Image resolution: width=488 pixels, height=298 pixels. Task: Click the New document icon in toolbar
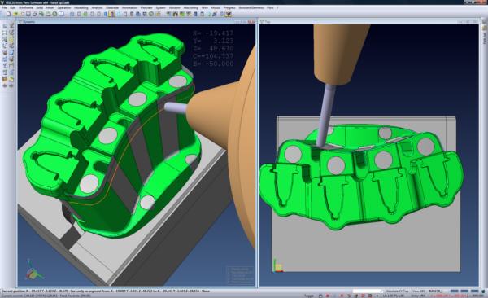coord(8,14)
